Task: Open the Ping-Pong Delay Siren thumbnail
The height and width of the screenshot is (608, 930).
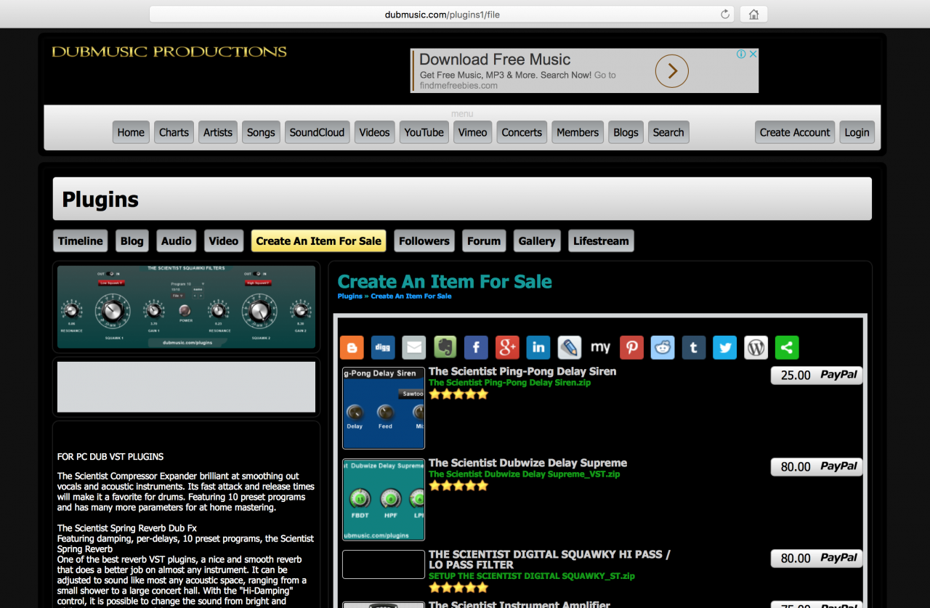Action: [x=384, y=408]
